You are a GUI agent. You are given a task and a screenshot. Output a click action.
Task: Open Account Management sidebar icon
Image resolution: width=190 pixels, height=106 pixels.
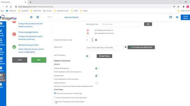tap(2, 77)
